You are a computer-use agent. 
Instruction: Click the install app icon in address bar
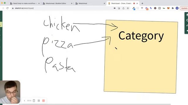pos(119,8)
